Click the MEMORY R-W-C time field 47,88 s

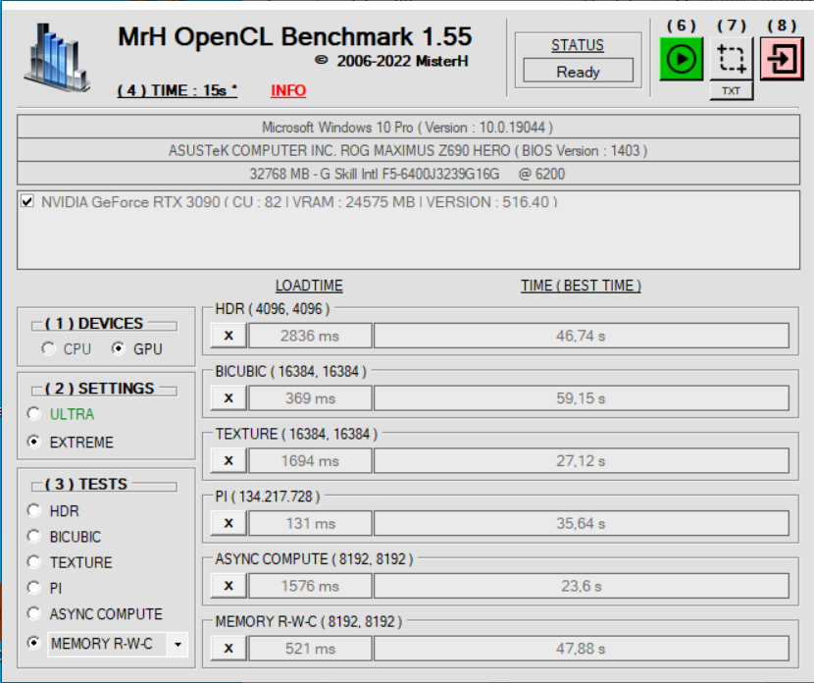(581, 649)
